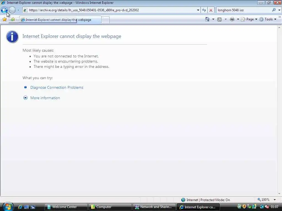
Task: Click the blue information icon
Action: (x=12, y=37)
